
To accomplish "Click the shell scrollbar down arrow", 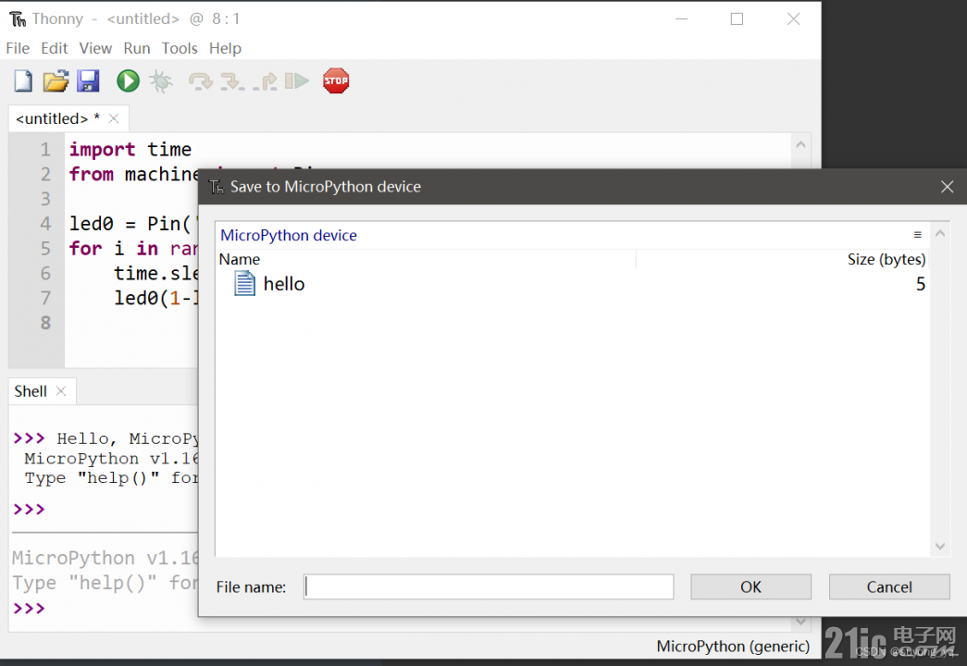I will pos(800,622).
